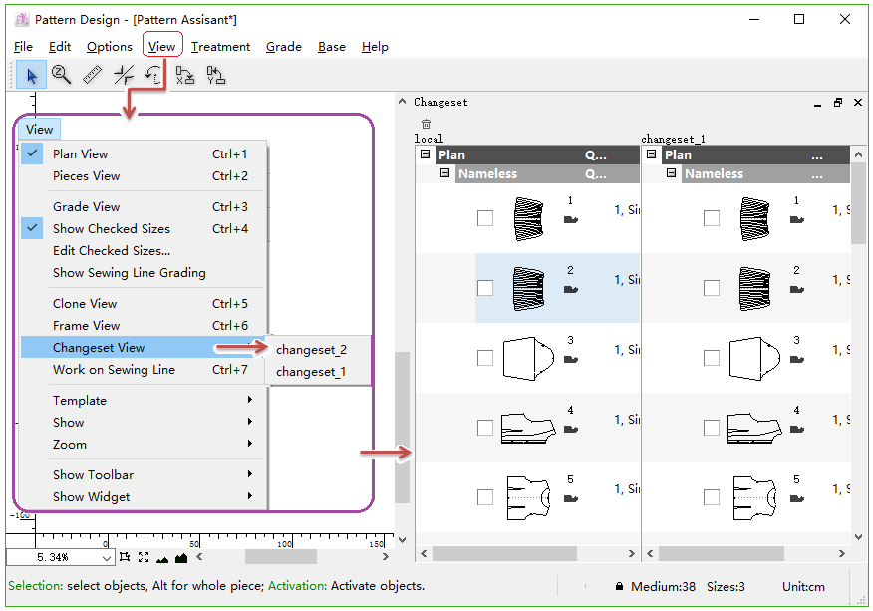Select the arrow pointer tool
This screenshot has height=611, width=873.
[32, 75]
